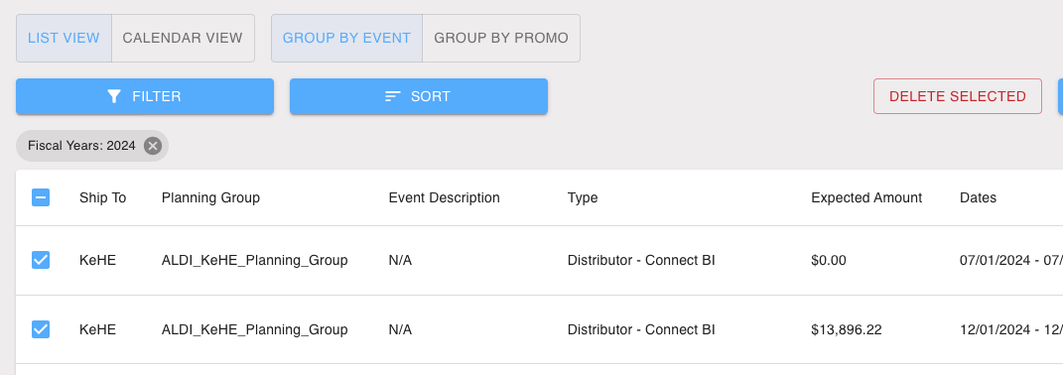Click Distributor - Connect BI in $0.00 row
Viewport: 1063px width, 375px height.
(641, 260)
